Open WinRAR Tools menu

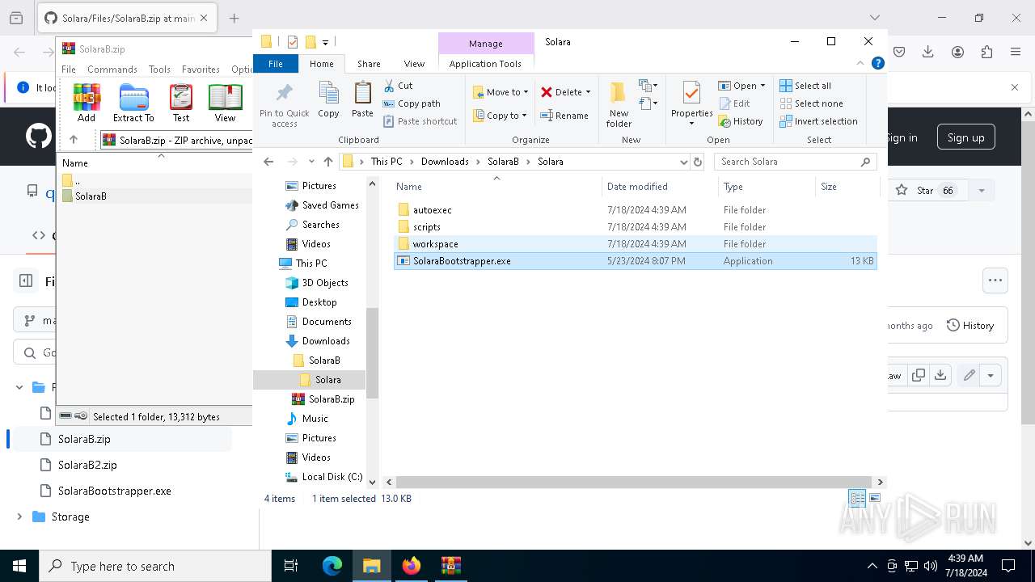pos(159,70)
